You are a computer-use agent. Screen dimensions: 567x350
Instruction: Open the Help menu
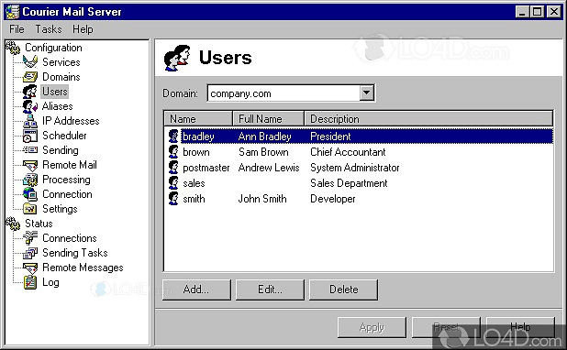click(x=83, y=29)
